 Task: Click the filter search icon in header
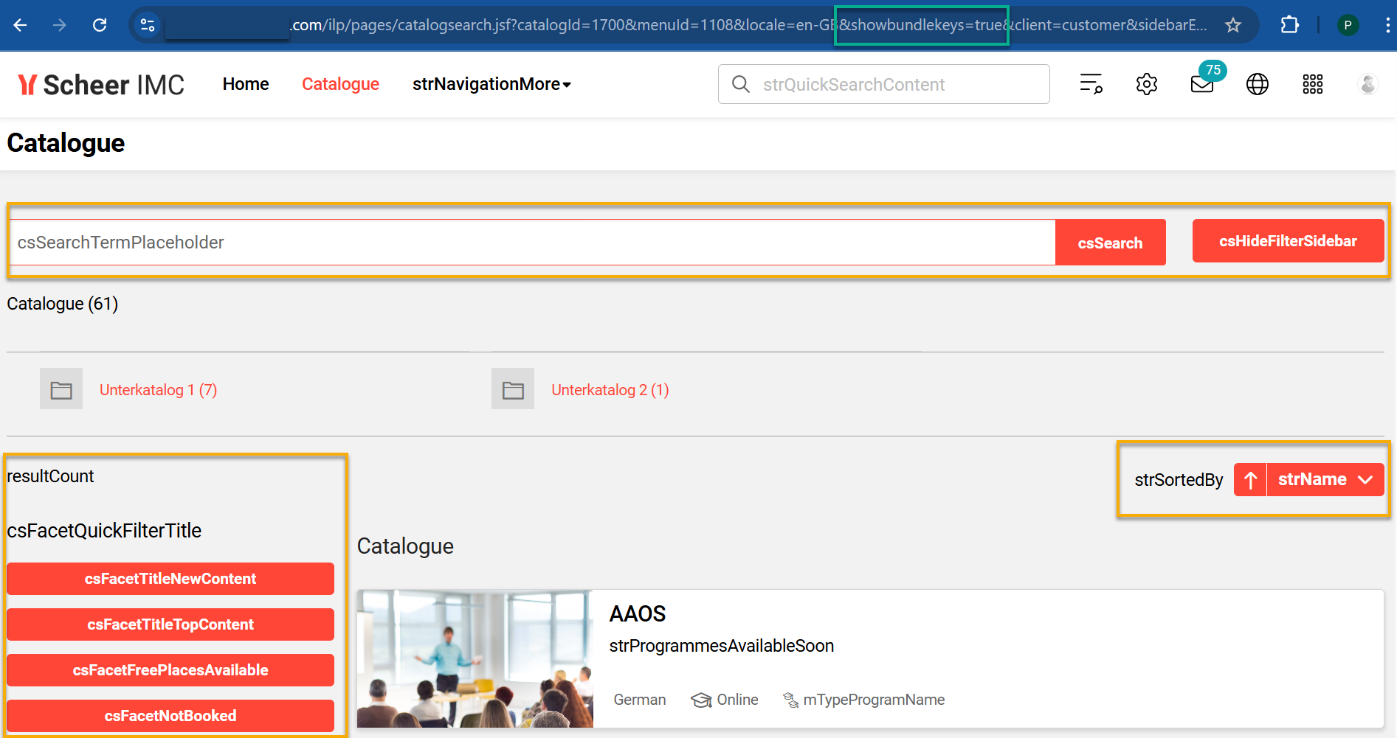click(1091, 84)
